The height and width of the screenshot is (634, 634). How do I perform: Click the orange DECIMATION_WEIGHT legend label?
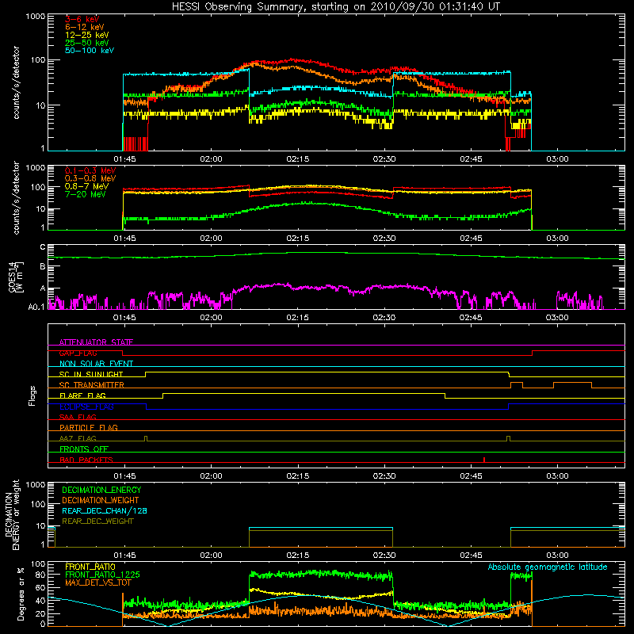click(101, 500)
